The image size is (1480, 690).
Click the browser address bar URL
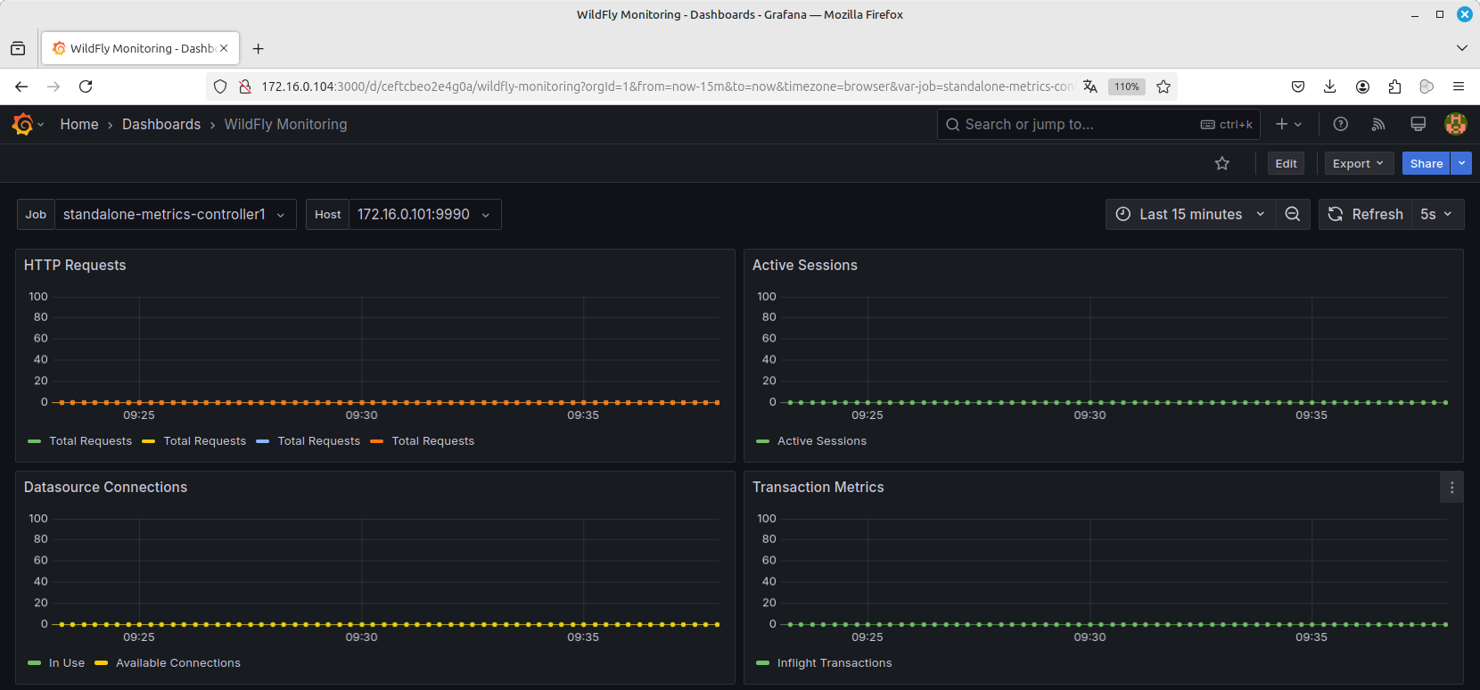click(668, 86)
